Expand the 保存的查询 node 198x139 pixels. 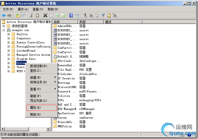click(x=4, y=26)
